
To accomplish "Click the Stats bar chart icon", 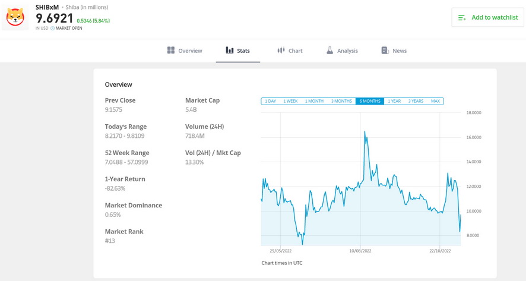I will tap(230, 50).
